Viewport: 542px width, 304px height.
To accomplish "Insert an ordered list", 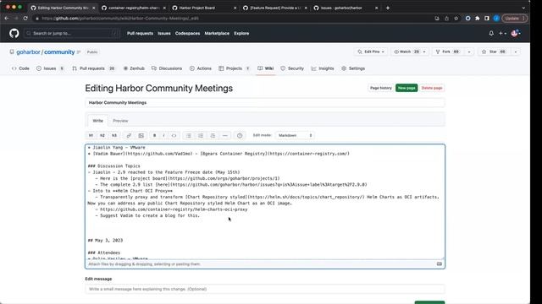I will pos(201,135).
